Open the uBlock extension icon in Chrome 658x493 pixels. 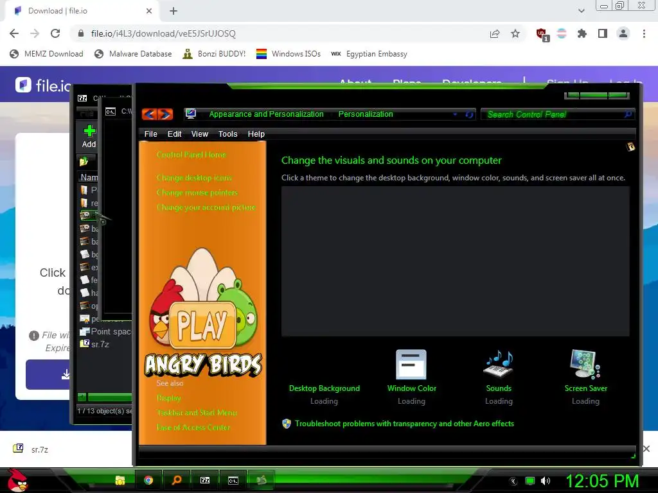[542, 35]
